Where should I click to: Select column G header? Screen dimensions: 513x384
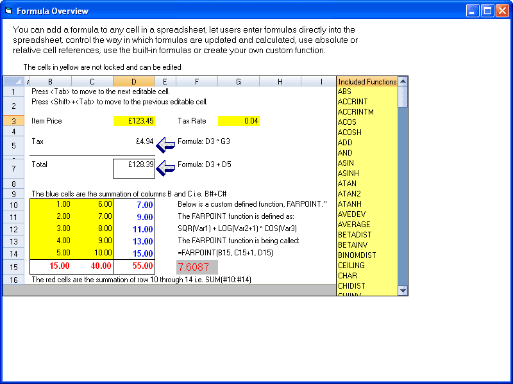coord(239,81)
